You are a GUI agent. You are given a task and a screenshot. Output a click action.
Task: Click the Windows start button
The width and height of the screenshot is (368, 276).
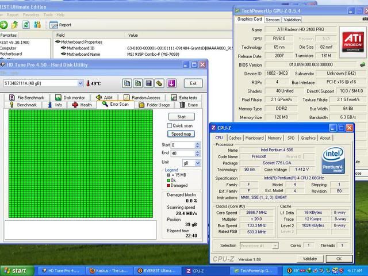coord(17,271)
